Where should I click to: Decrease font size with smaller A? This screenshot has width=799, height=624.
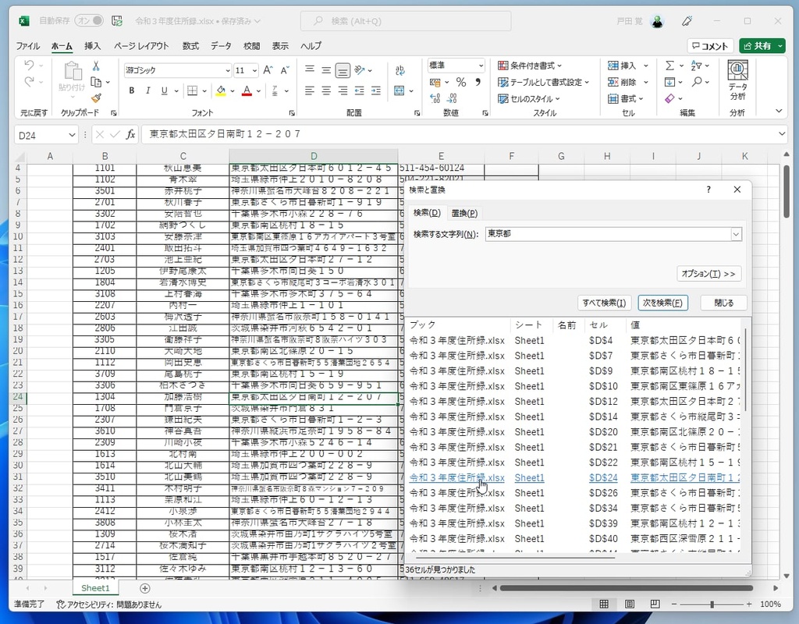click(x=285, y=70)
